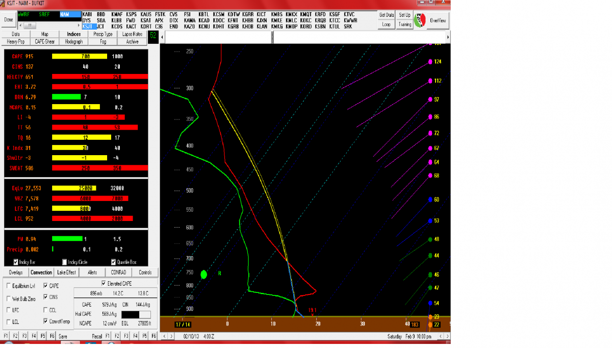612x348 pixels.
Task: Select the Convection tab
Action: pyautogui.click(x=41, y=272)
